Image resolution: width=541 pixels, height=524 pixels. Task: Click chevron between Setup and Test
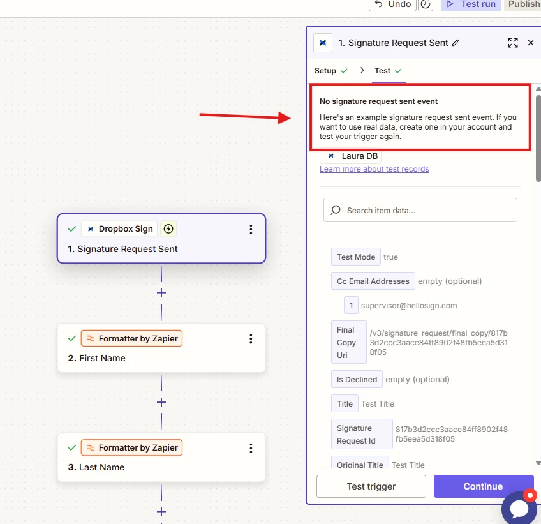(x=362, y=70)
